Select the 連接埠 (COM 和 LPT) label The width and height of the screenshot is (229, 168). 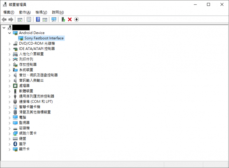click(x=36, y=101)
